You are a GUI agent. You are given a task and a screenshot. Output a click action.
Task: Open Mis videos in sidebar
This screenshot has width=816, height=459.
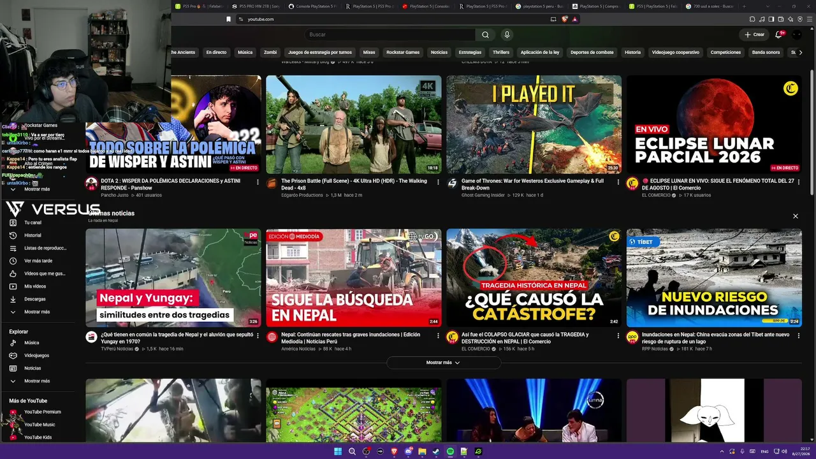pyautogui.click(x=29, y=286)
